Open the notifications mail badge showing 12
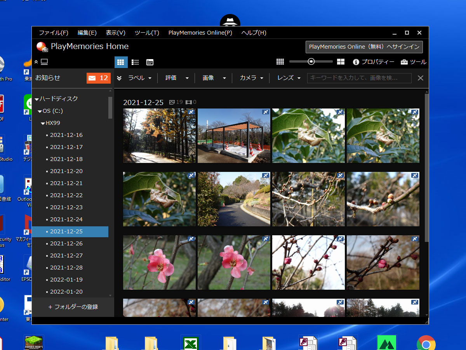The width and height of the screenshot is (466, 350). (99, 78)
